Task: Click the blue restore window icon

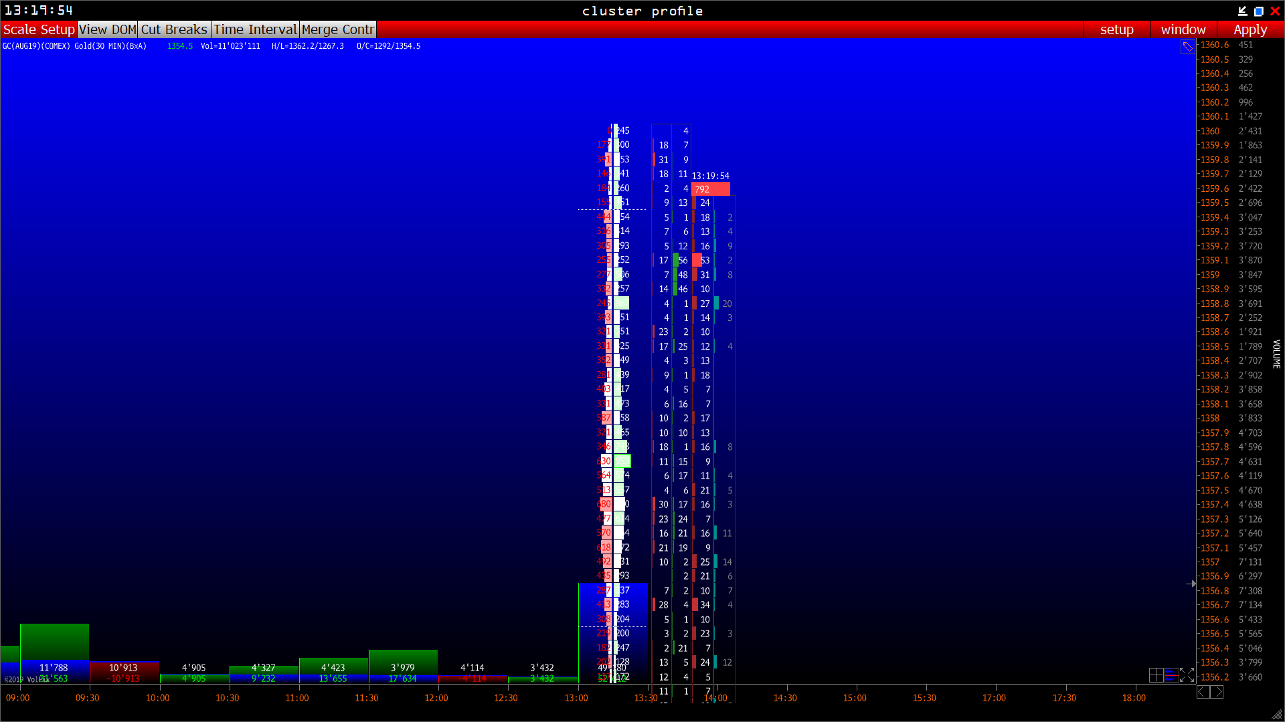Action: 1258,11
